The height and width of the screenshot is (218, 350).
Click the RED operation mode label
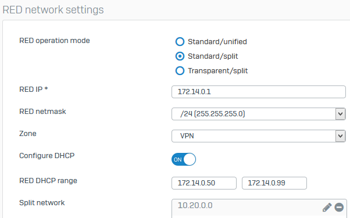pyautogui.click(x=55, y=41)
